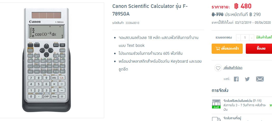Image resolution: width=272 pixels, height=121 pixels.
Task: Click the 7-Eleven free delivery icon
Action: (216, 104)
